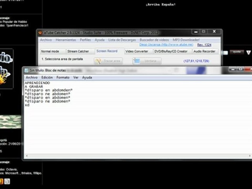Open Archivo menu in Bloc de notas
The image size is (252, 189).
coord(32,77)
